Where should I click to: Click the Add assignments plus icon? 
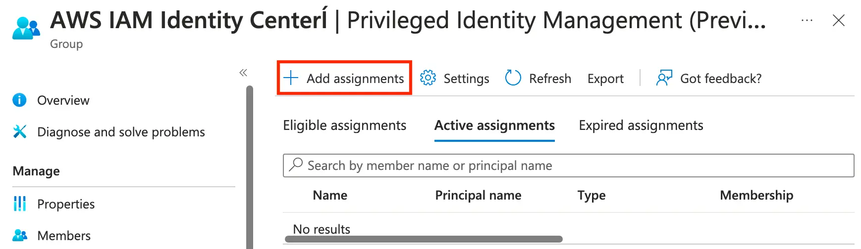point(291,78)
